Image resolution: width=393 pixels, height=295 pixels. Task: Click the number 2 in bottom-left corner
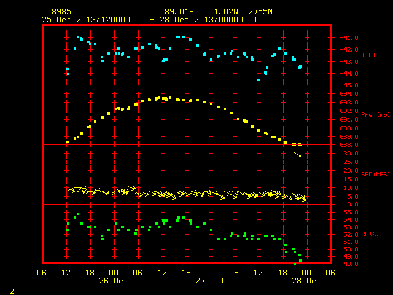click(x=12, y=291)
